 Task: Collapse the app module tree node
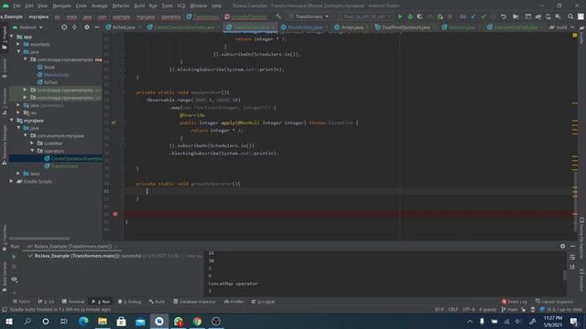[x=12, y=37]
